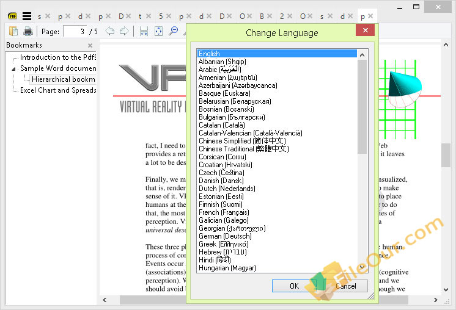Choose French (Français) language

coord(224,212)
